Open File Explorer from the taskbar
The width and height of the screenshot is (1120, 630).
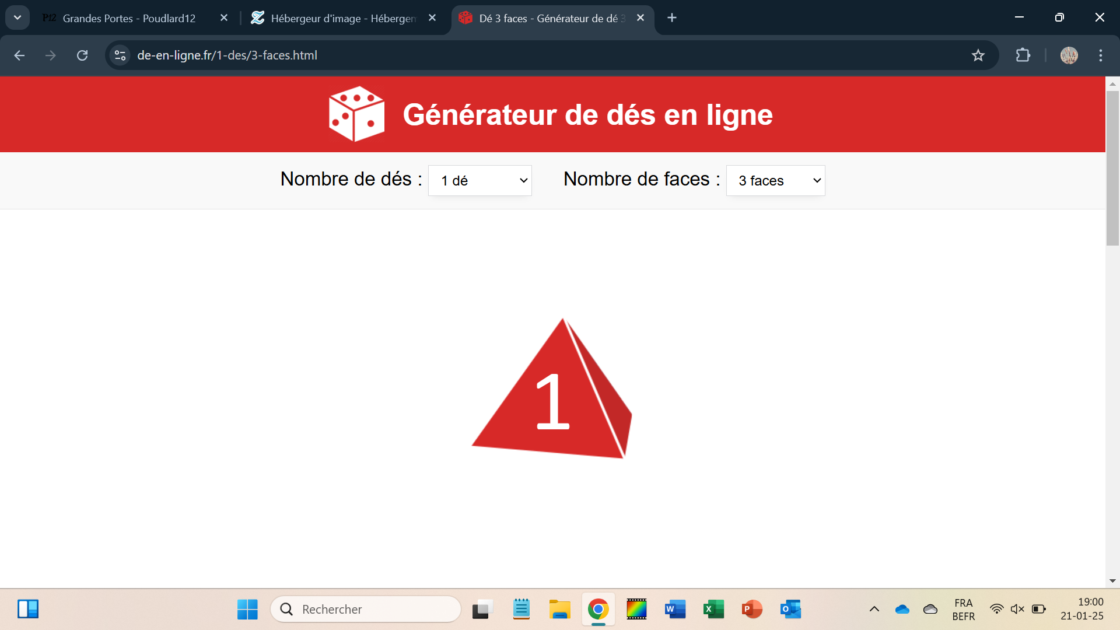(559, 609)
